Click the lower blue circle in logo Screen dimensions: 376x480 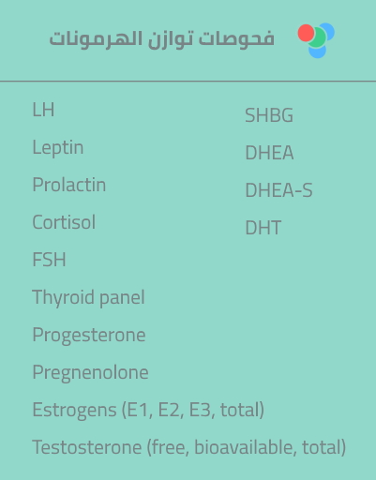pyautogui.click(x=318, y=52)
